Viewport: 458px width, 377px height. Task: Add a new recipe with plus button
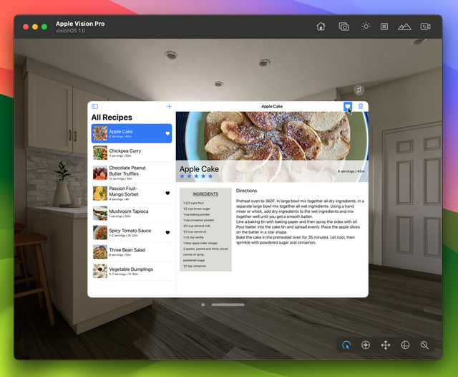[x=169, y=106]
